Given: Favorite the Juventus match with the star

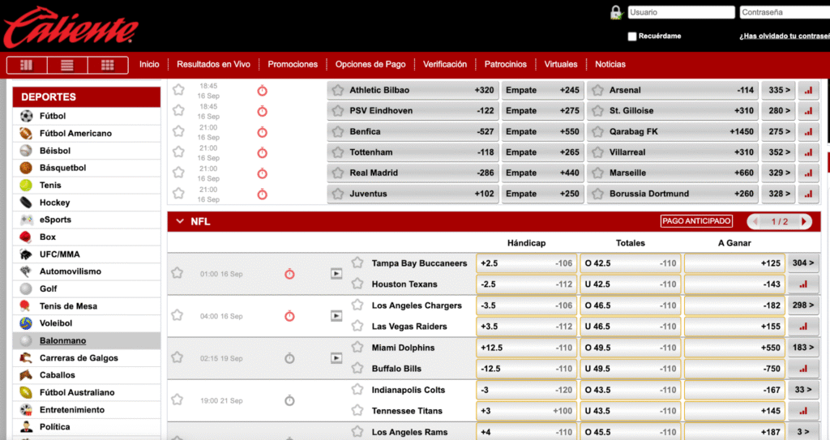Looking at the screenshot, I should 178,194.
